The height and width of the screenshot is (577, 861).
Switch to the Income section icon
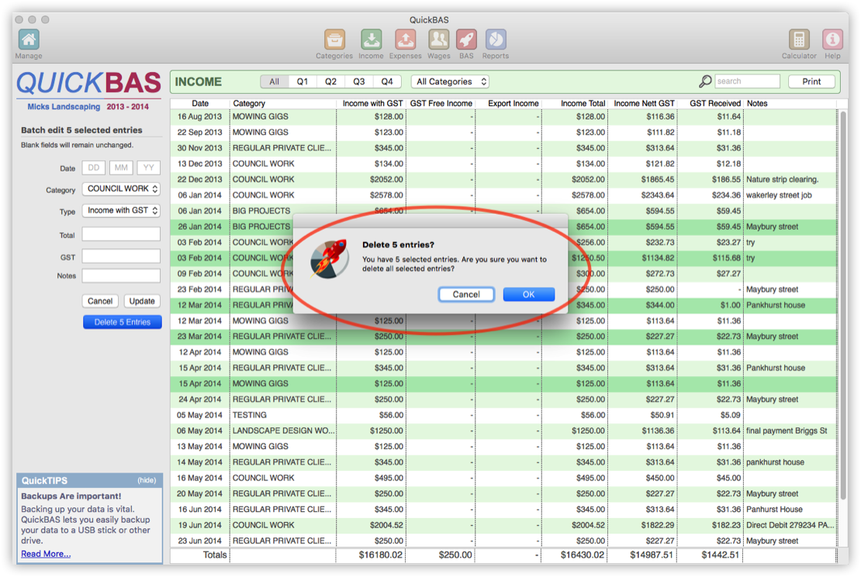[x=371, y=40]
